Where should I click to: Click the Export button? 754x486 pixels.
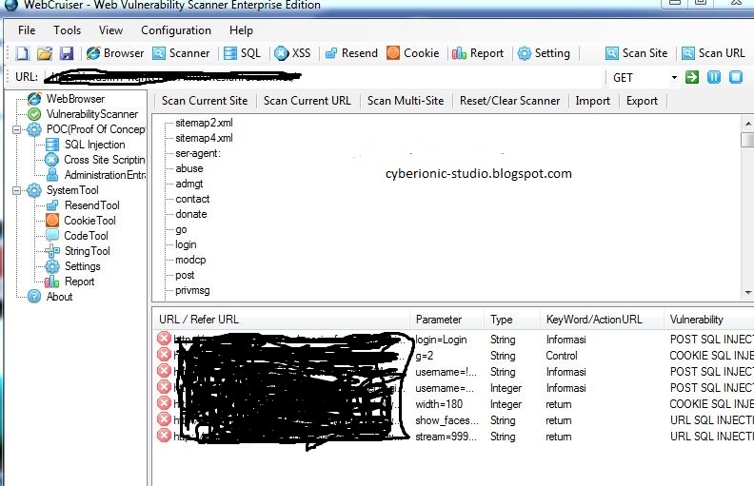coord(642,101)
